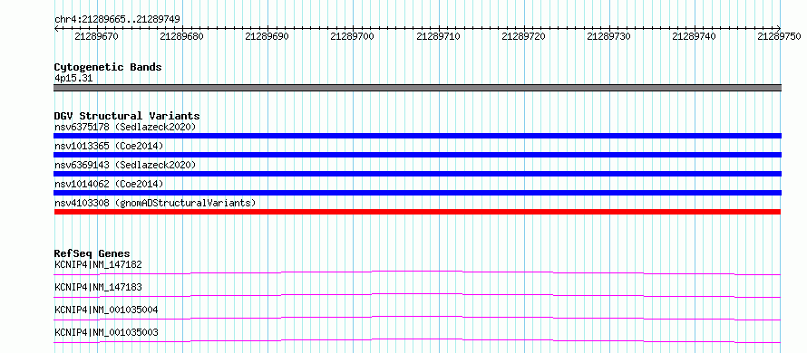This screenshot has height=353, width=807.
Task: Open nsv1013365 (Coe2014) variant label
Action: (x=109, y=146)
